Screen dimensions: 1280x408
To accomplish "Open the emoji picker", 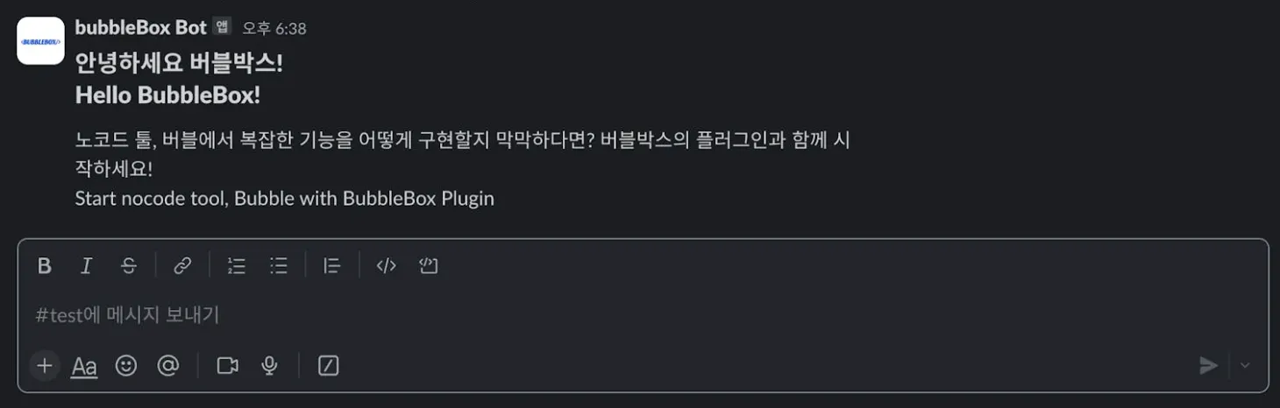I will [x=126, y=366].
